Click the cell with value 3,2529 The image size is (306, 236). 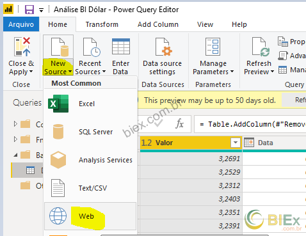tap(191, 172)
